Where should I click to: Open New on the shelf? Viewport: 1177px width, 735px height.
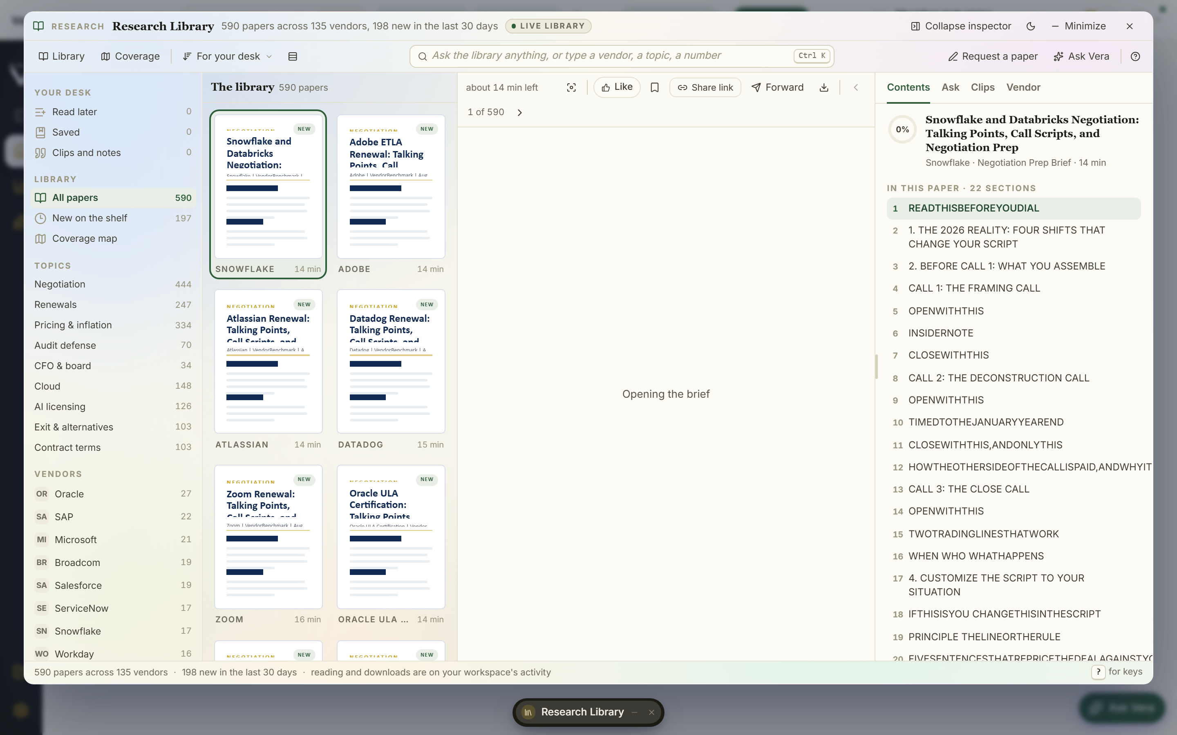(113, 218)
